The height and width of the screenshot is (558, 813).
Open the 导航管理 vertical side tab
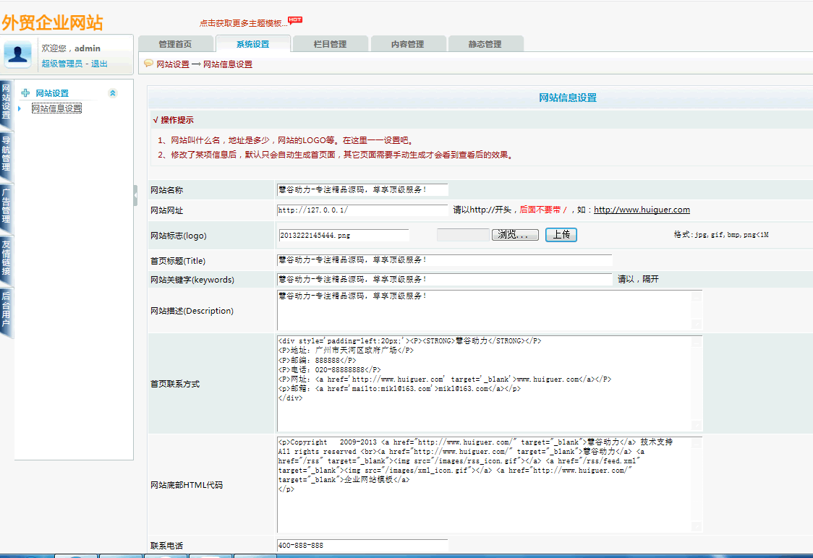[6, 153]
